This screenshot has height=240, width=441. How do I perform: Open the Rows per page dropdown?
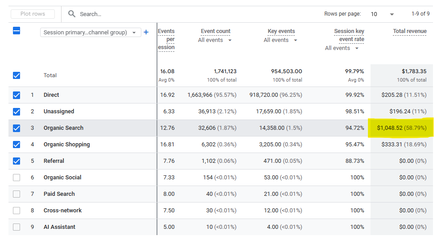(382, 14)
